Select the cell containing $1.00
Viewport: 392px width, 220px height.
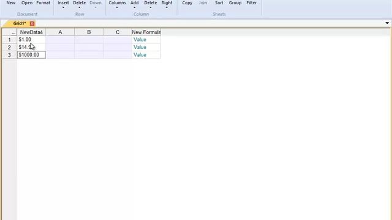pyautogui.click(x=31, y=40)
